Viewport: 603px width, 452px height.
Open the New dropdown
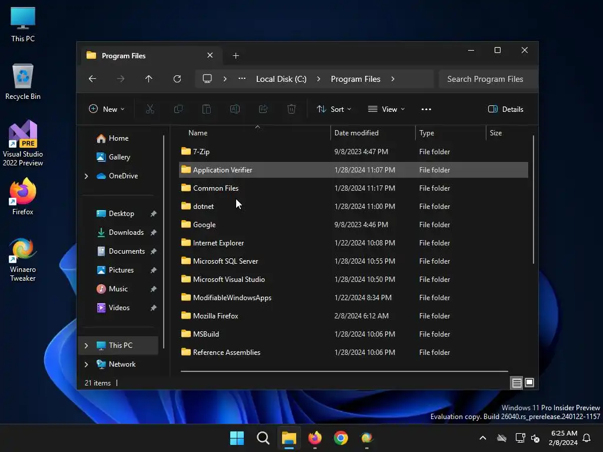coord(107,109)
